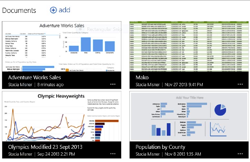The height and width of the screenshot is (162, 250).
Task: Click the 'Mako' document title
Action: [x=142, y=77]
